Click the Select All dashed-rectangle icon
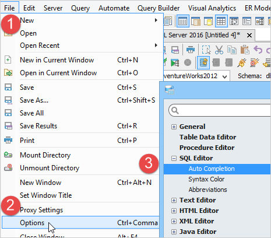Image resolution: width=271 pixels, height=238 pixels. pyautogui.click(x=206, y=50)
